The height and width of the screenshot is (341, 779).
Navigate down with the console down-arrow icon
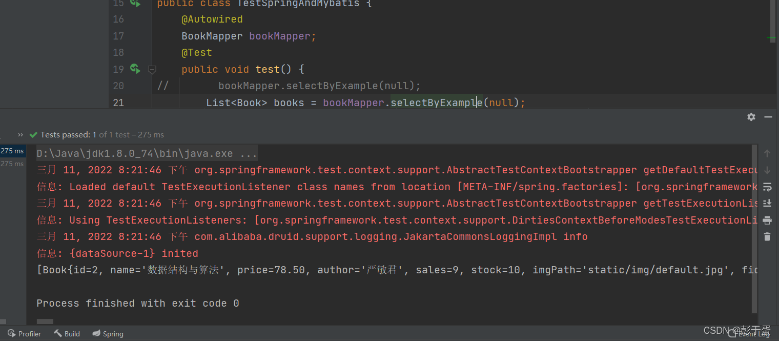pos(767,170)
